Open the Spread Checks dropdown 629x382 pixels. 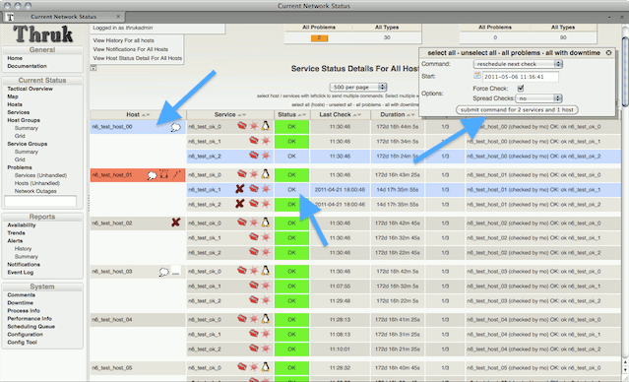(538, 98)
